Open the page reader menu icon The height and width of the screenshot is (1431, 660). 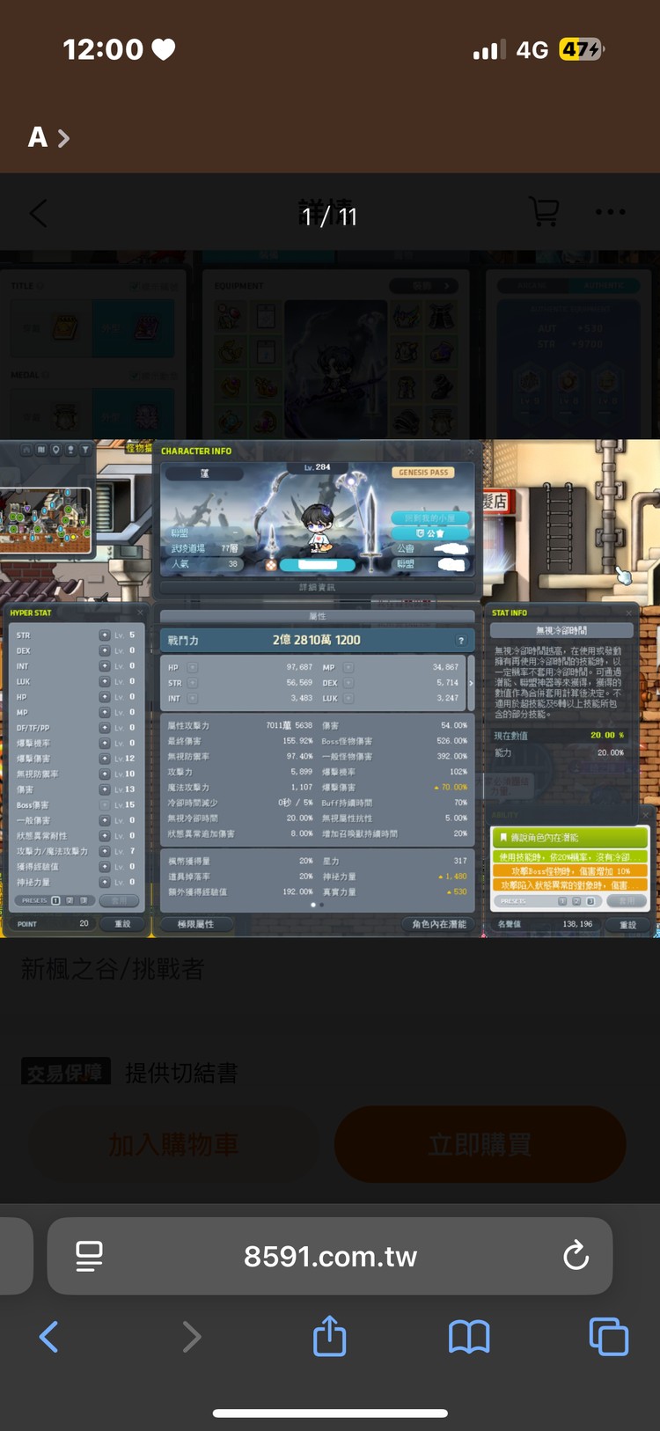pyautogui.click(x=89, y=1256)
